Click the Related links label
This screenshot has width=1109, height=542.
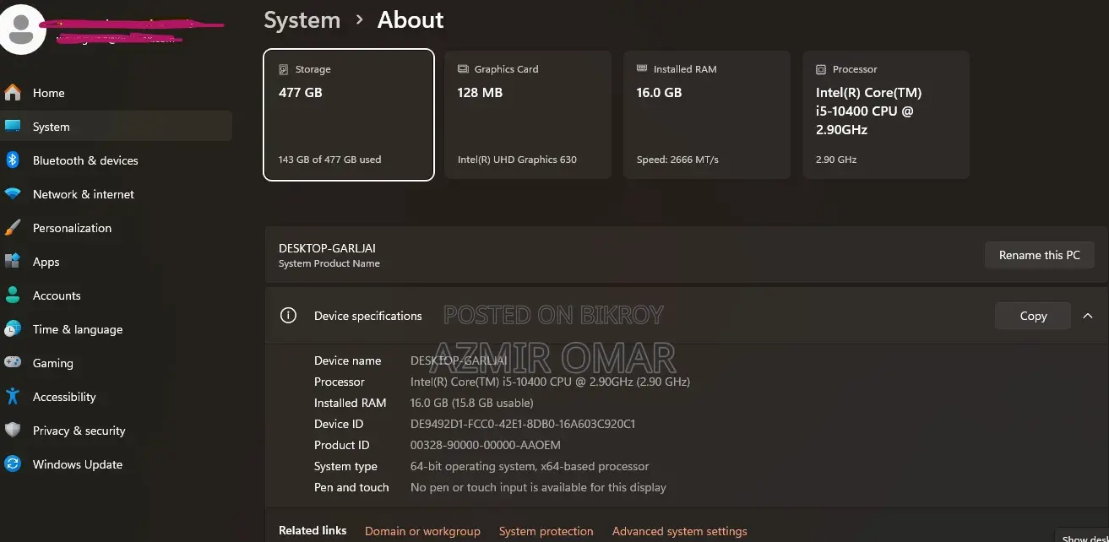[x=313, y=530]
